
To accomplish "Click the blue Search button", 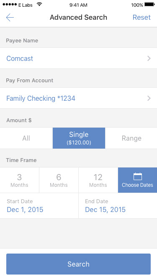I will click(79, 264).
